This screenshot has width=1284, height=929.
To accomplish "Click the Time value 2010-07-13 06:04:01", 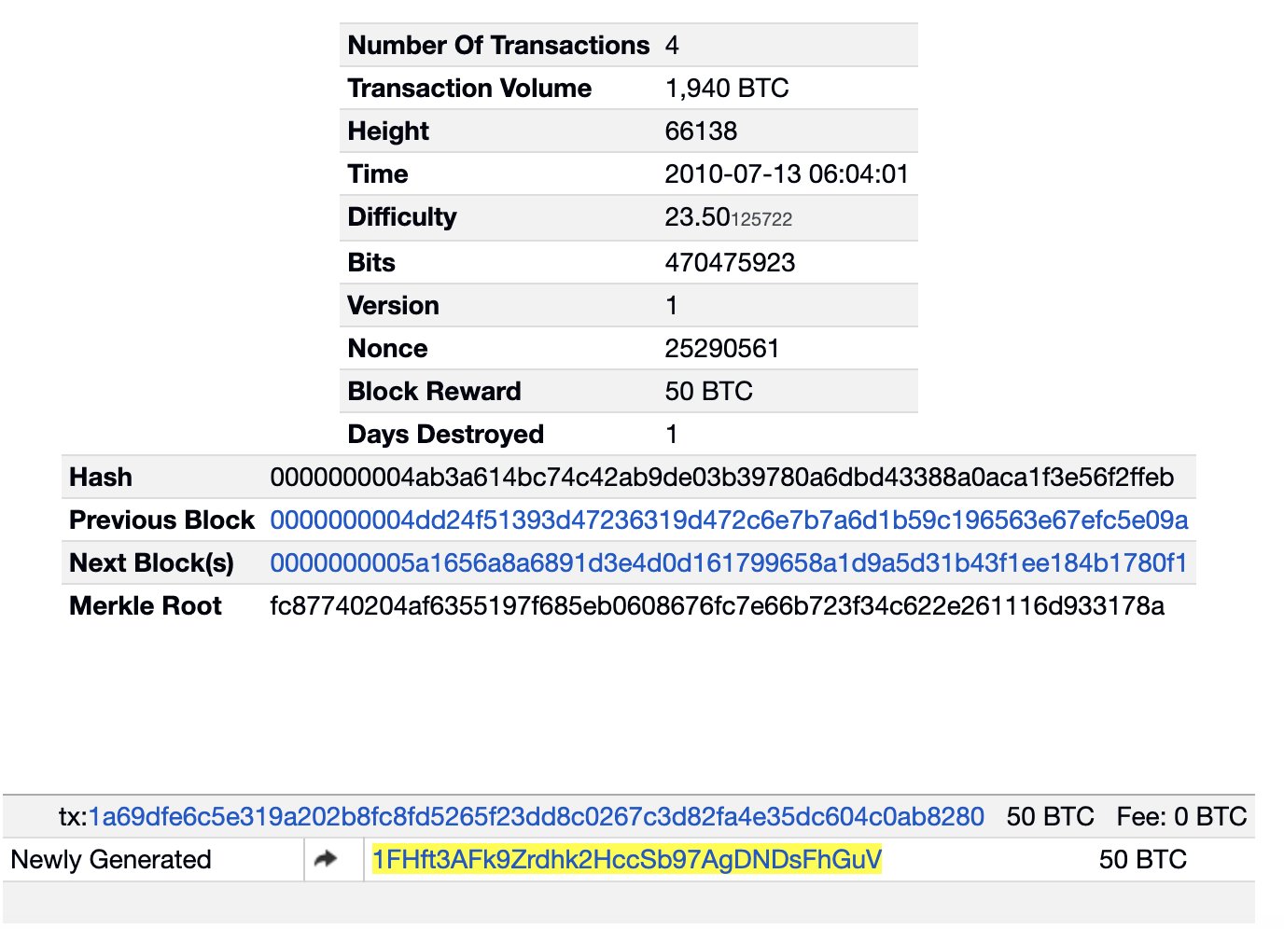I will pyautogui.click(x=787, y=173).
